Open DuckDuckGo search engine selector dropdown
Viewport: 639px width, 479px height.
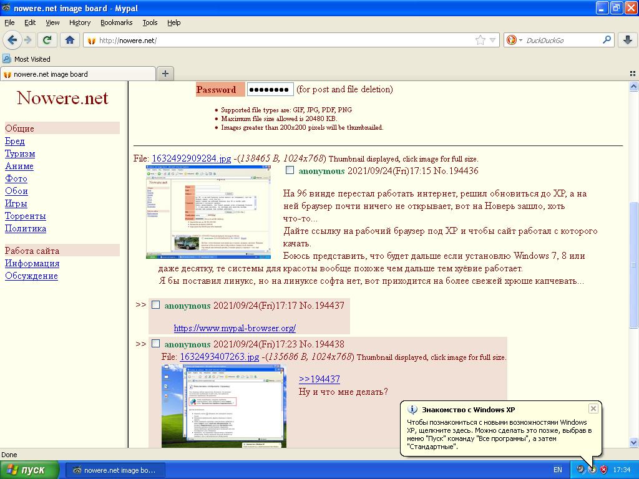[x=514, y=40]
